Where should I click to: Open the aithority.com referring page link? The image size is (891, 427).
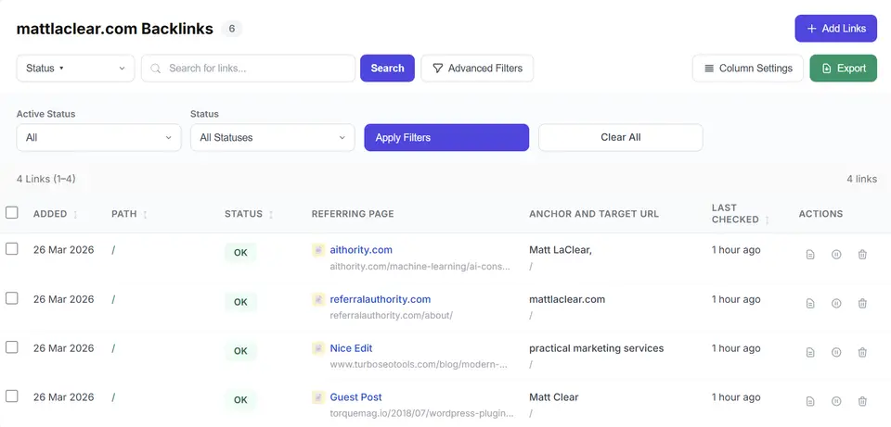point(361,250)
